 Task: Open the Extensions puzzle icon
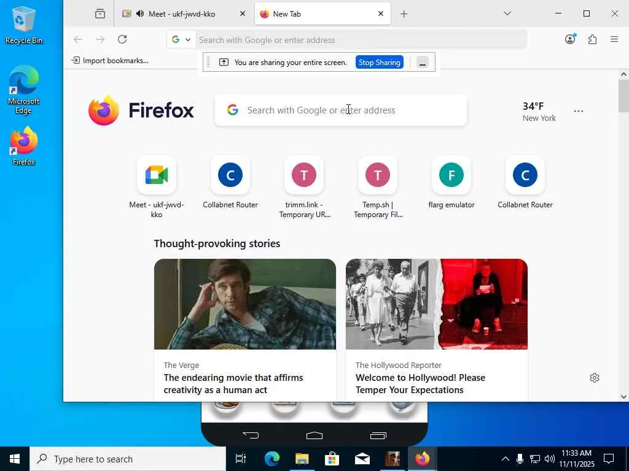(592, 39)
